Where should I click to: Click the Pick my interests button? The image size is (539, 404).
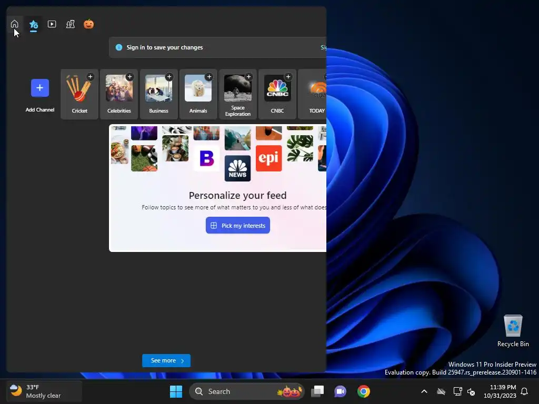tap(238, 225)
